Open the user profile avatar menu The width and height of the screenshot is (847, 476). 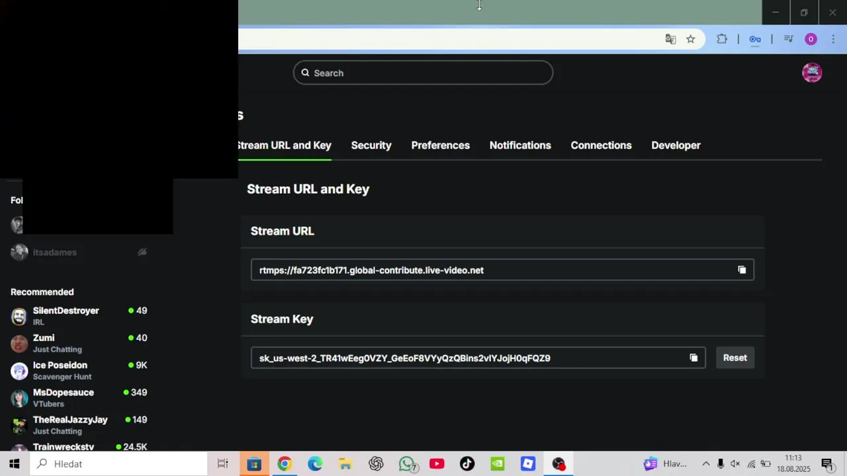[x=812, y=72]
